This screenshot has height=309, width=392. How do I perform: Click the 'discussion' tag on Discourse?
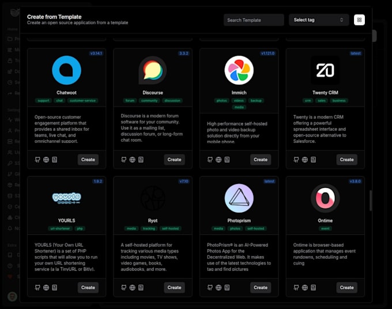pos(172,100)
